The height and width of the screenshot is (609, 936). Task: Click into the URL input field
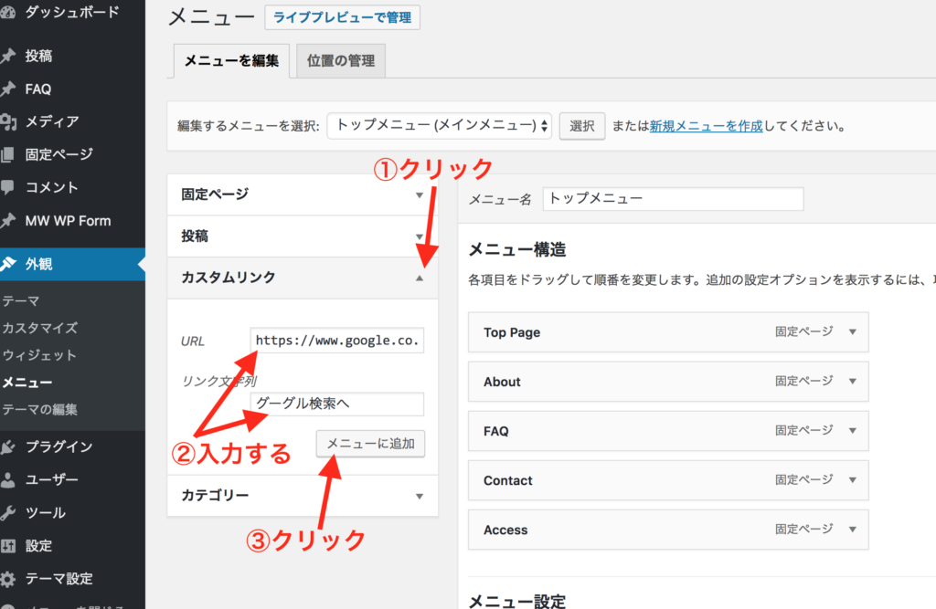point(336,341)
